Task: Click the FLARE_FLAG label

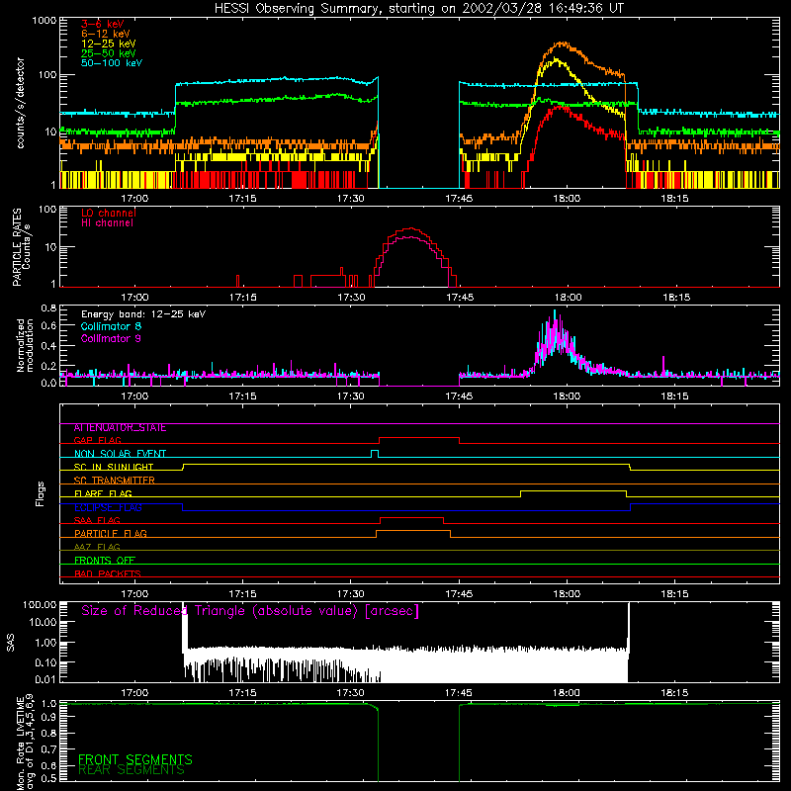Action: 103,493
